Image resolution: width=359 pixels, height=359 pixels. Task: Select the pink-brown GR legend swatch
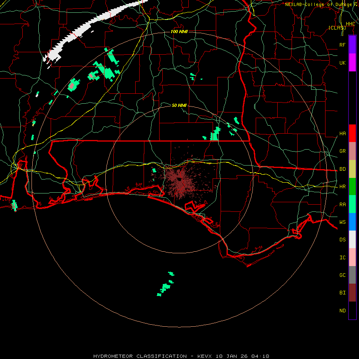tap(352, 151)
